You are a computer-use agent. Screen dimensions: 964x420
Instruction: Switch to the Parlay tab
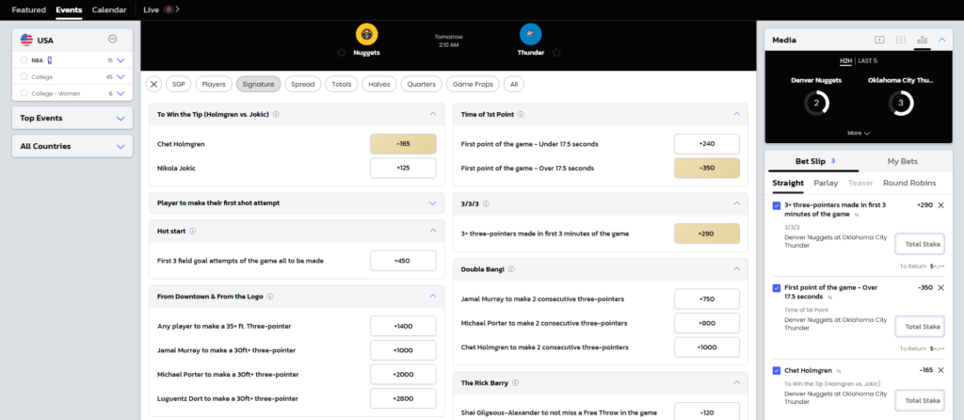(x=826, y=183)
